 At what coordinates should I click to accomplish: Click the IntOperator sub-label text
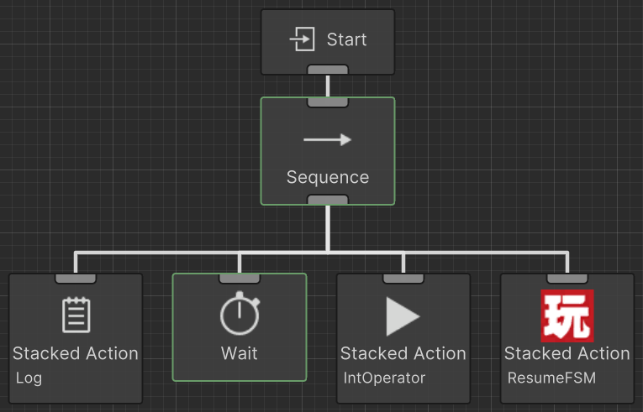tap(384, 378)
